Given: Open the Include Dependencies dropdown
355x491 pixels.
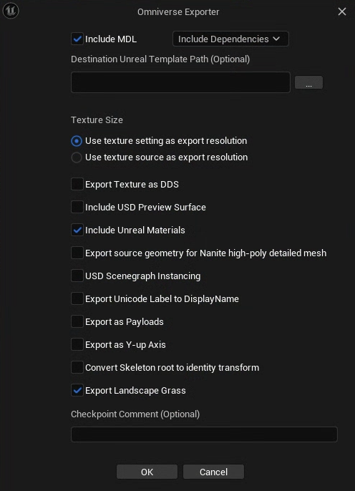Looking at the screenshot, I should click(x=230, y=39).
